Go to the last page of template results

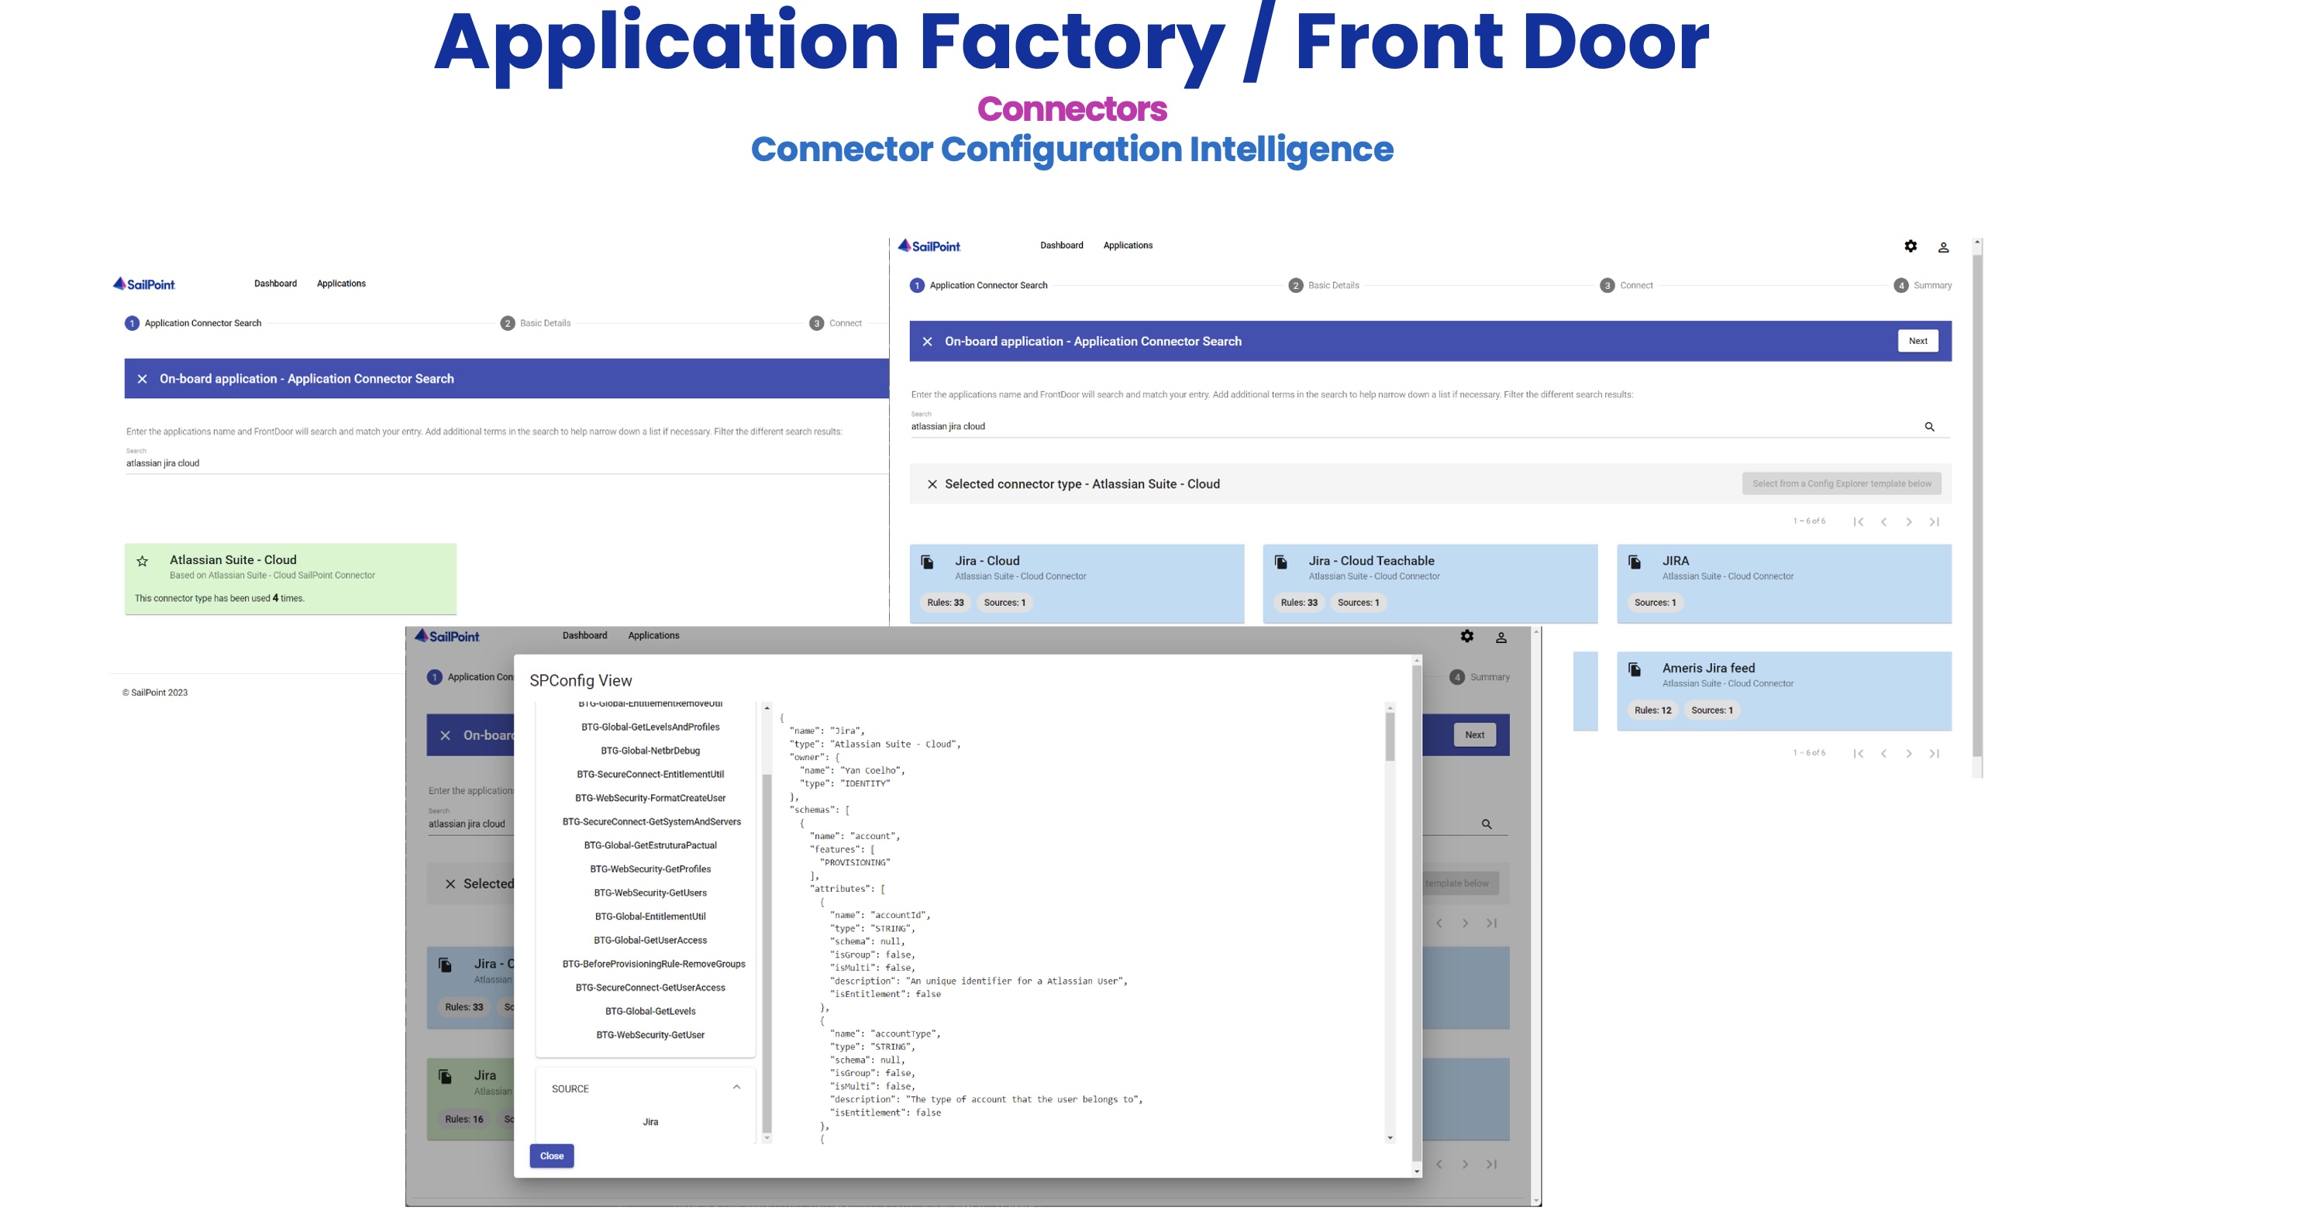1934,523
